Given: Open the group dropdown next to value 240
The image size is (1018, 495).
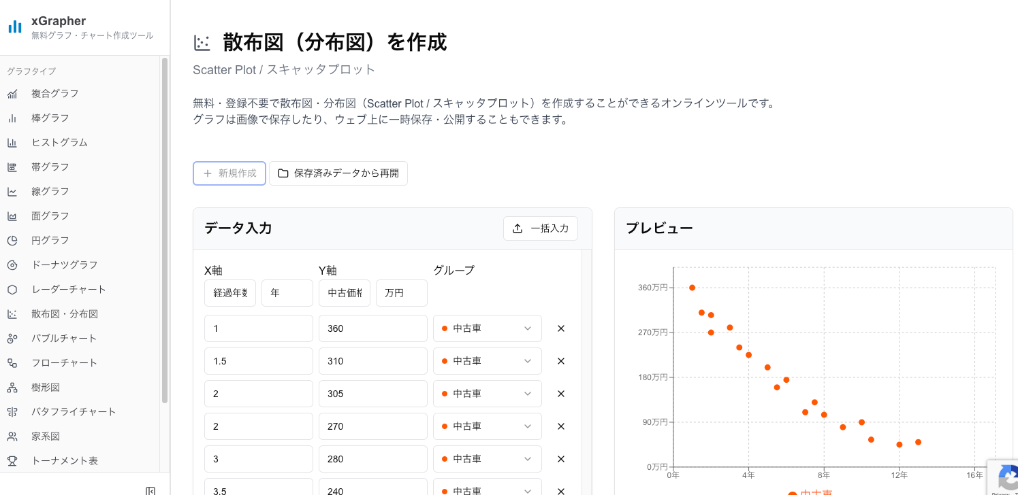Looking at the screenshot, I should (487, 489).
